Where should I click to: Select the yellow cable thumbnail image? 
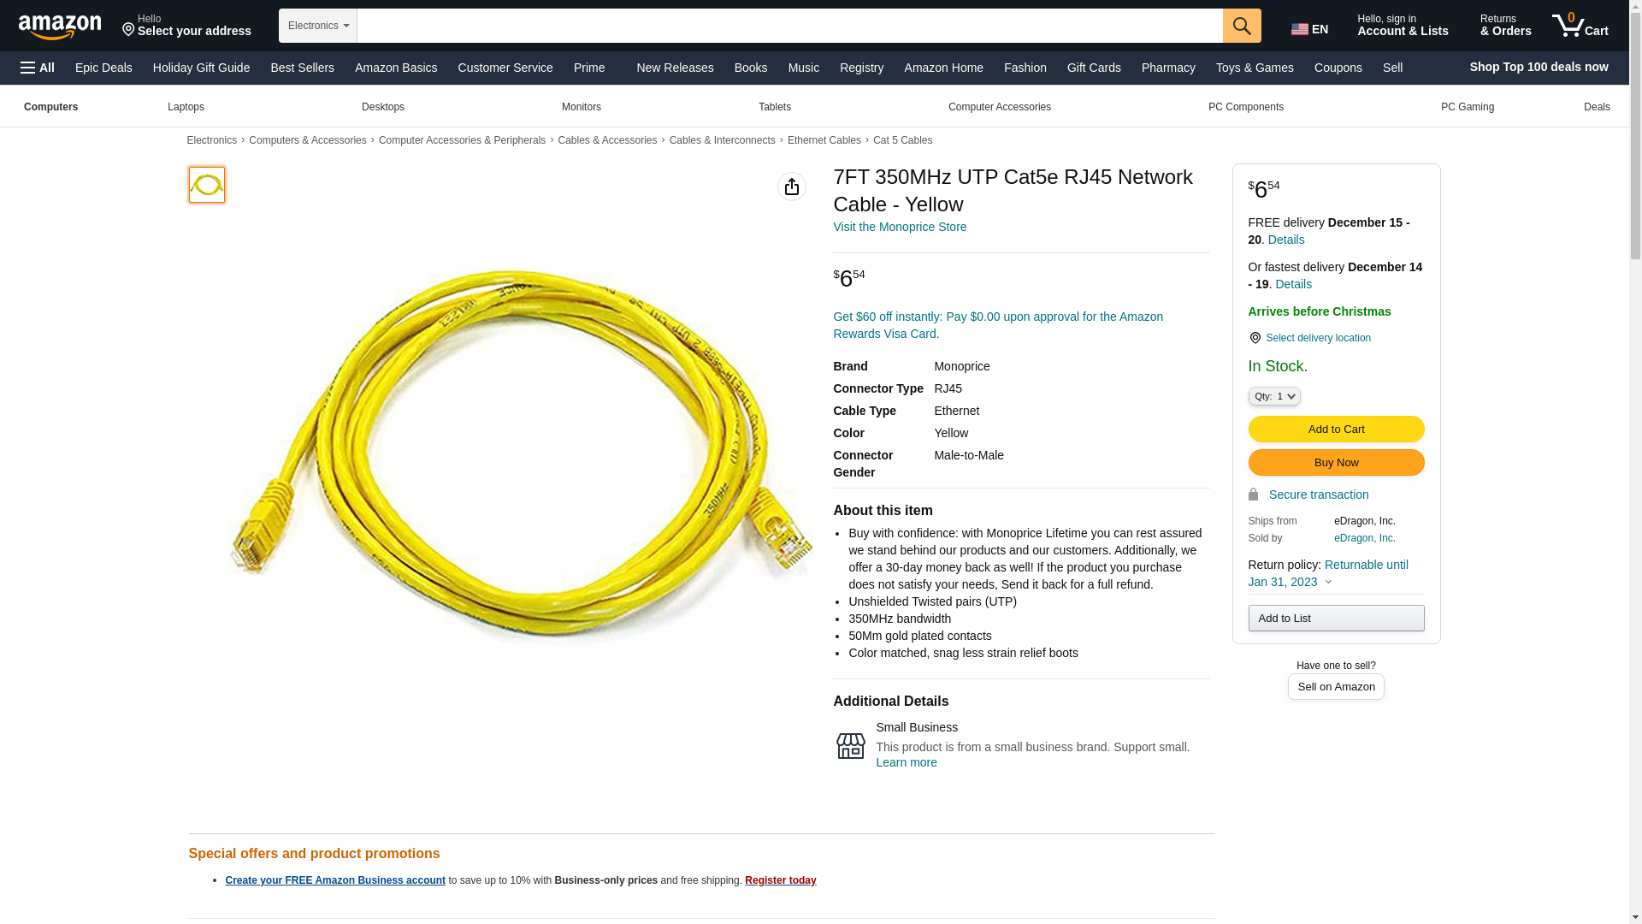click(x=207, y=185)
